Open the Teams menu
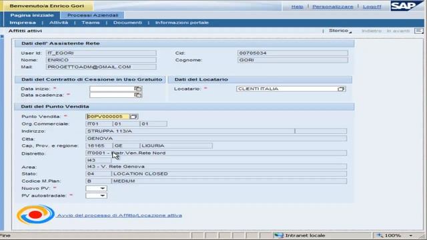 point(91,23)
